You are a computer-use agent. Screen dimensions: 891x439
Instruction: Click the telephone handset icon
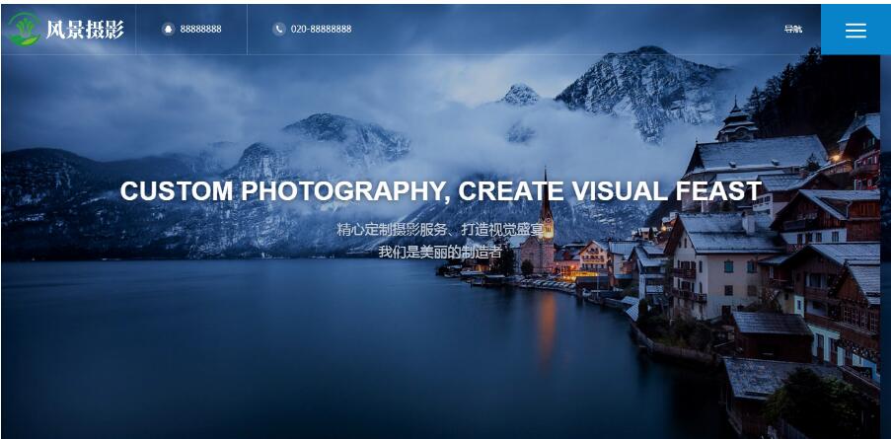278,29
